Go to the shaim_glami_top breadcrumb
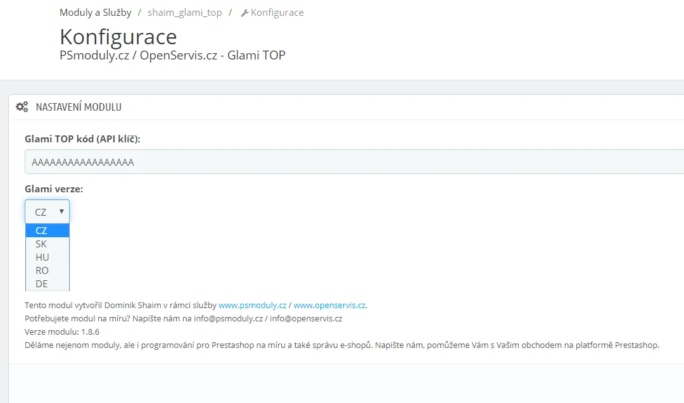 click(x=185, y=13)
